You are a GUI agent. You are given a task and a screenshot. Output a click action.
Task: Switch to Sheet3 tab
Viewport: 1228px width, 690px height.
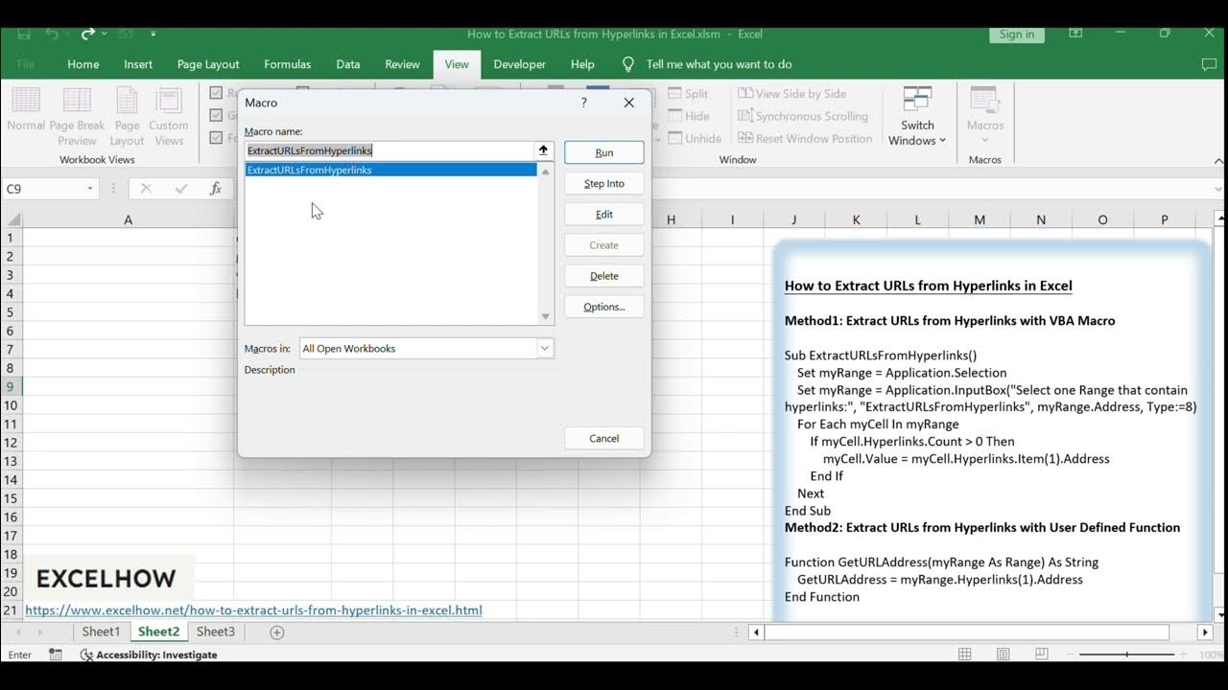pyautogui.click(x=216, y=632)
